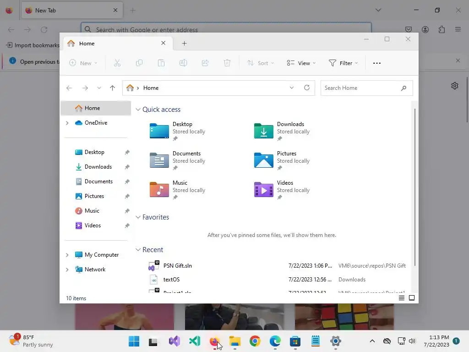
Task: Unpin Downloads using its sidebar pin icon
Action: pos(127,167)
